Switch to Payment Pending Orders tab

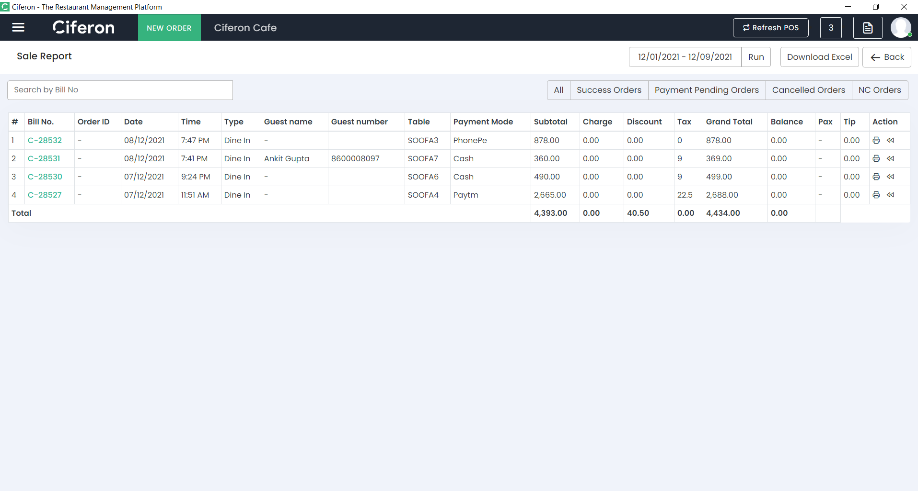[707, 90]
